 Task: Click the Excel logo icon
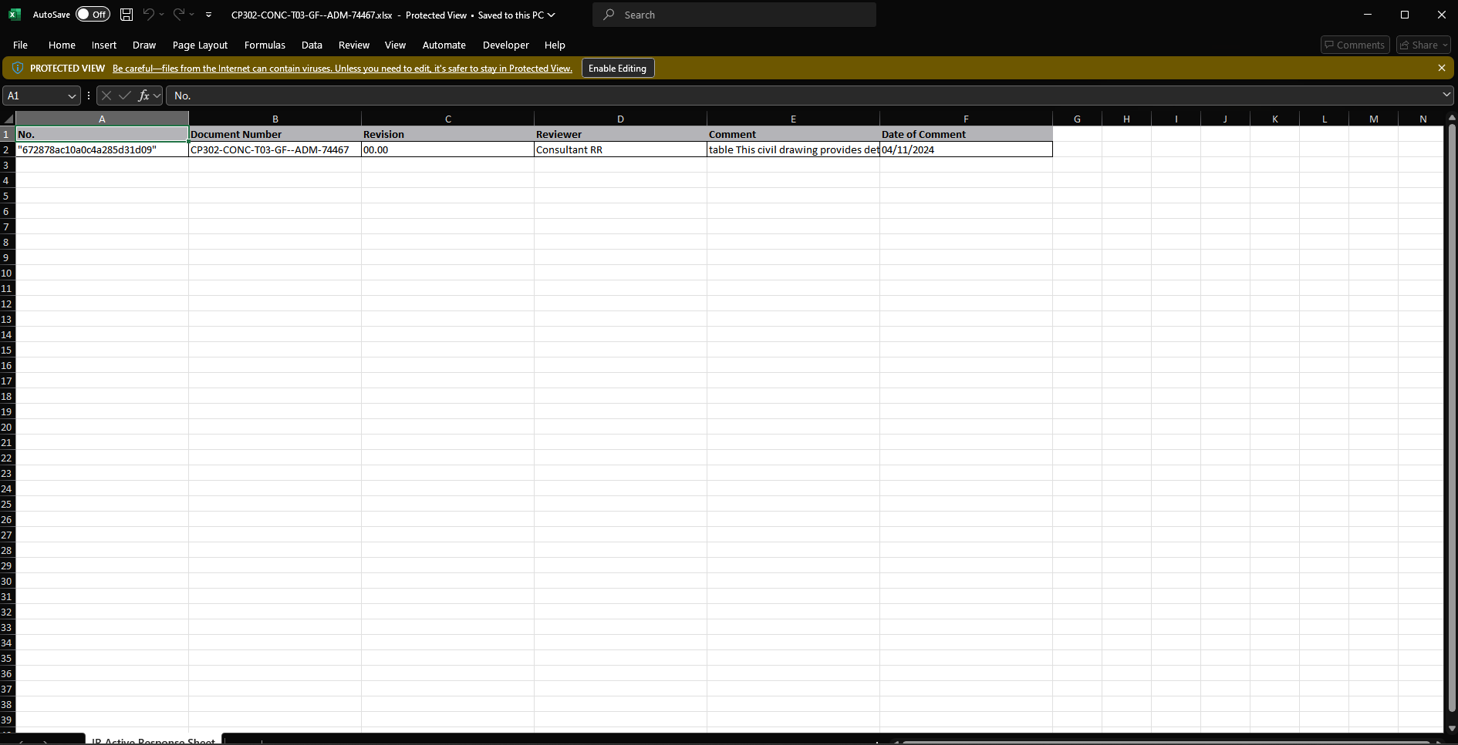pyautogui.click(x=15, y=15)
